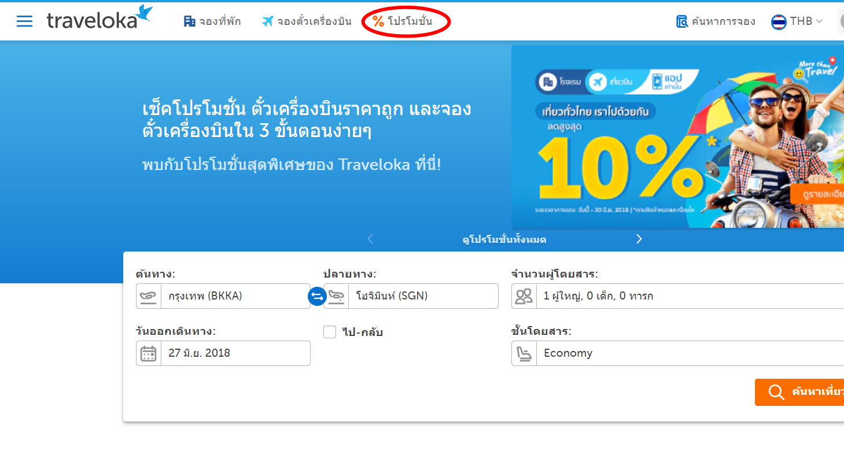Open ค้นหาการจอง booking search link
Screen dimensions: 844x451
[x=716, y=21]
